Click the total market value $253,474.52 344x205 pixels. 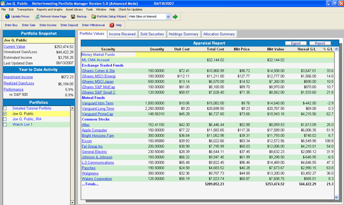pos(275,184)
